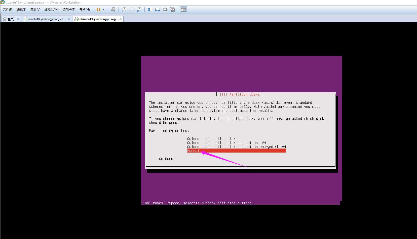Open the 选项卡(T) menu

69,10
